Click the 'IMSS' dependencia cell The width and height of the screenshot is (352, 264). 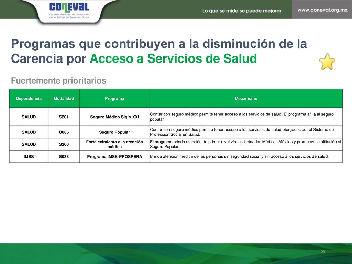29,156
